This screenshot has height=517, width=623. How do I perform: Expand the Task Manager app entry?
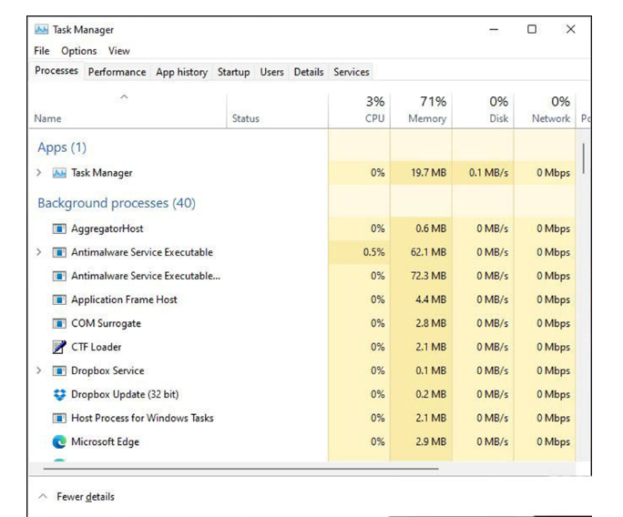pyautogui.click(x=38, y=173)
